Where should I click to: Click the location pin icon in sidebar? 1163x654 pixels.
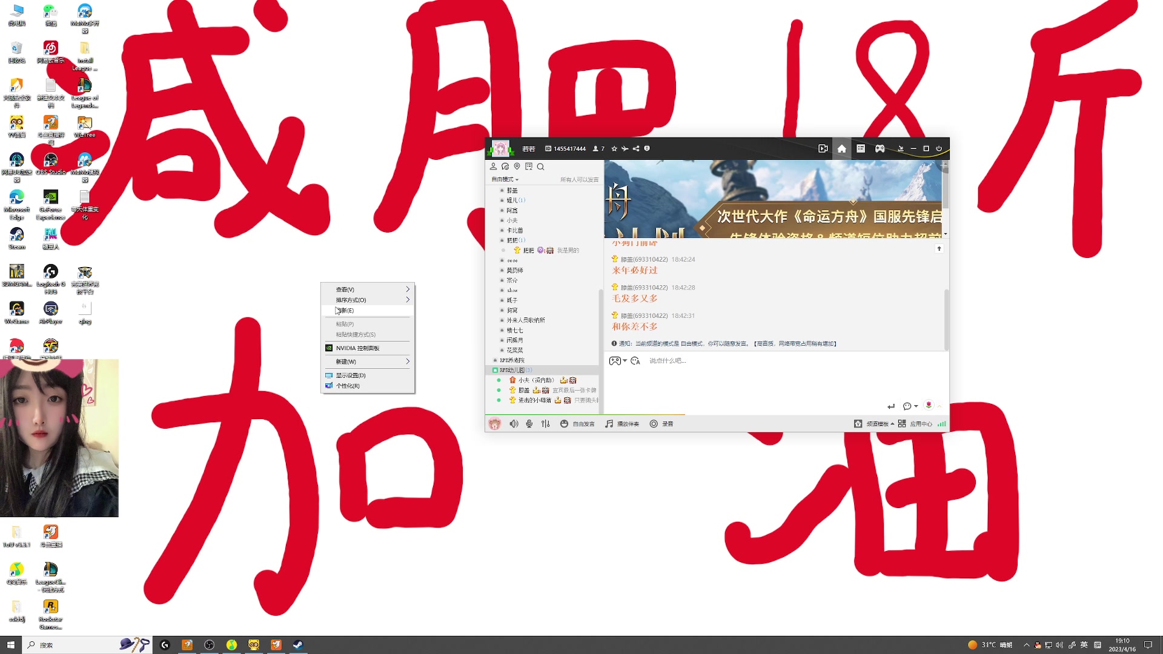tap(517, 167)
